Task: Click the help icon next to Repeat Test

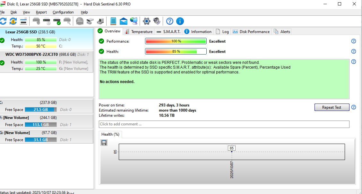Action: coord(353,107)
